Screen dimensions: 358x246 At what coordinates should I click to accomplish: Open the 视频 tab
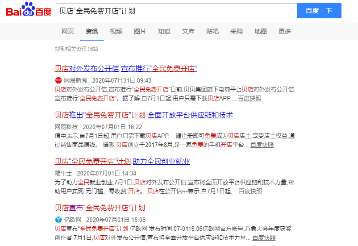tap(116, 31)
